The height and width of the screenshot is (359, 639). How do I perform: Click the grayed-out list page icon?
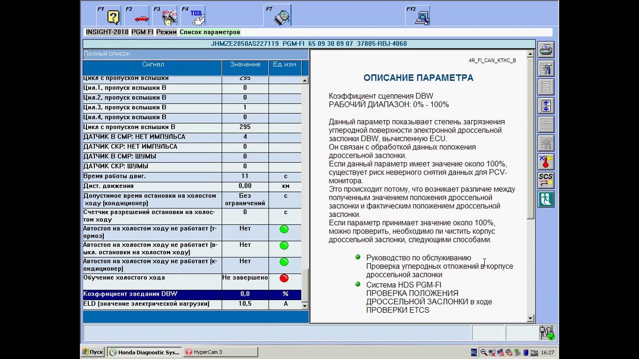click(x=546, y=87)
